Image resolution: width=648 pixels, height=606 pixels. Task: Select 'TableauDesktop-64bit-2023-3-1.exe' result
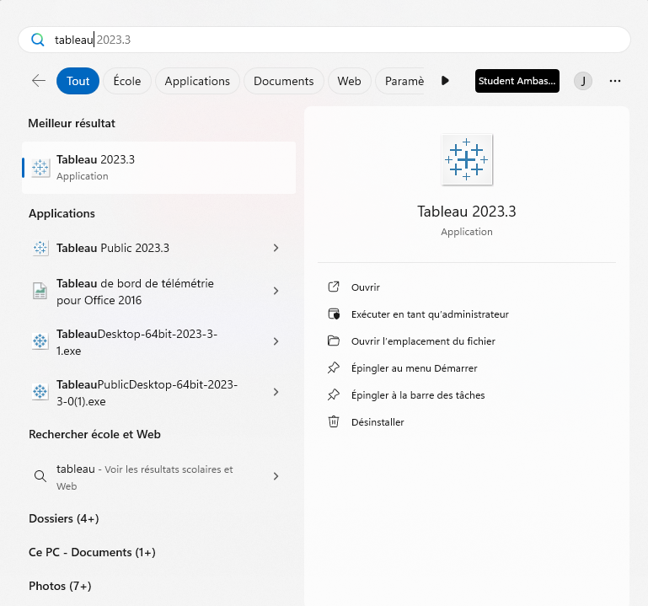158,342
